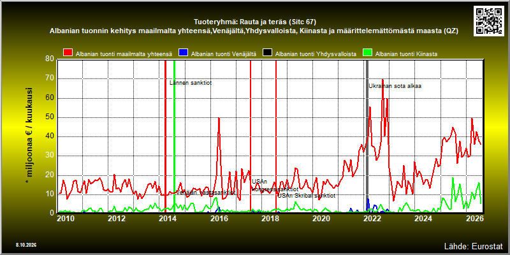Viewport: 510px width, 255px height.
Task: Click the x-axis label 2018
Action: pyautogui.click(x=270, y=218)
